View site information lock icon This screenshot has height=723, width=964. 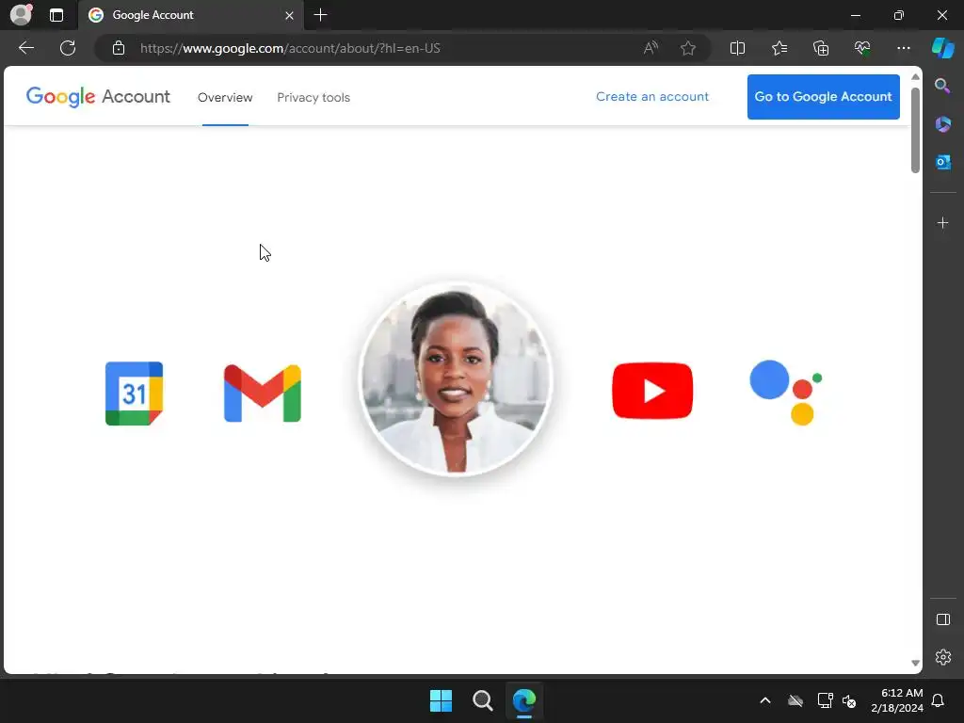pos(119,48)
